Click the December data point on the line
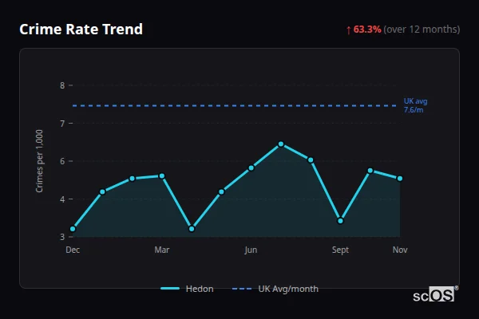This screenshot has width=479, height=319. (x=73, y=229)
